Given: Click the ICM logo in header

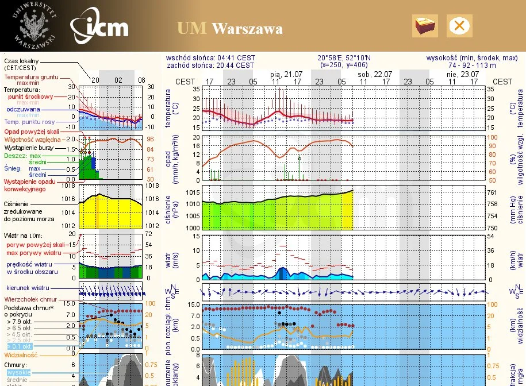Looking at the screenshot, I should click(99, 26).
